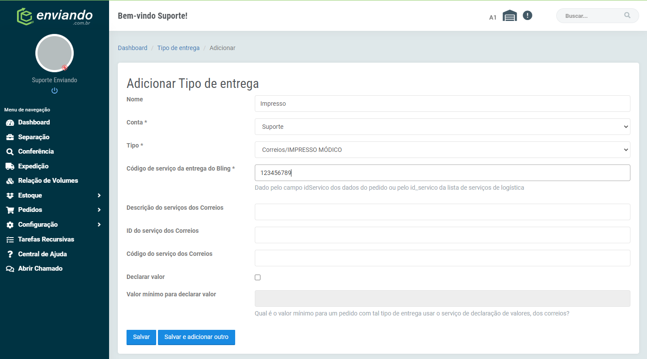Click the Tarefas Recursivas list icon
This screenshot has height=359, width=647.
point(10,240)
